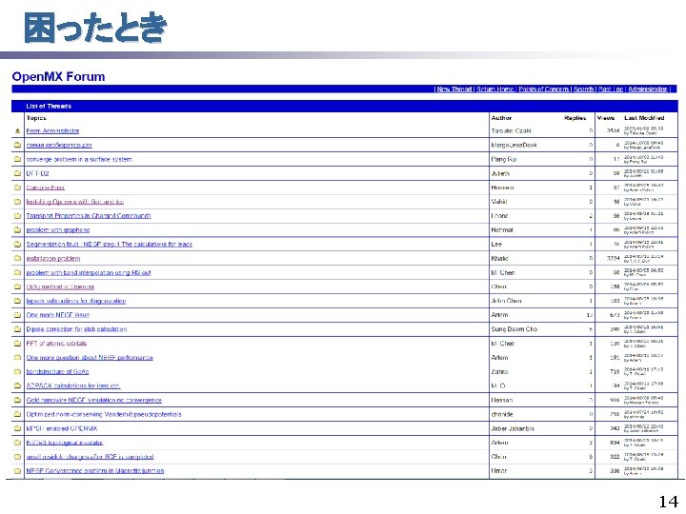This screenshot has height=514, width=686.
Task: Open Optimized norm-conserving Vanderbilt pseudopotentials thread
Action: [x=104, y=414]
